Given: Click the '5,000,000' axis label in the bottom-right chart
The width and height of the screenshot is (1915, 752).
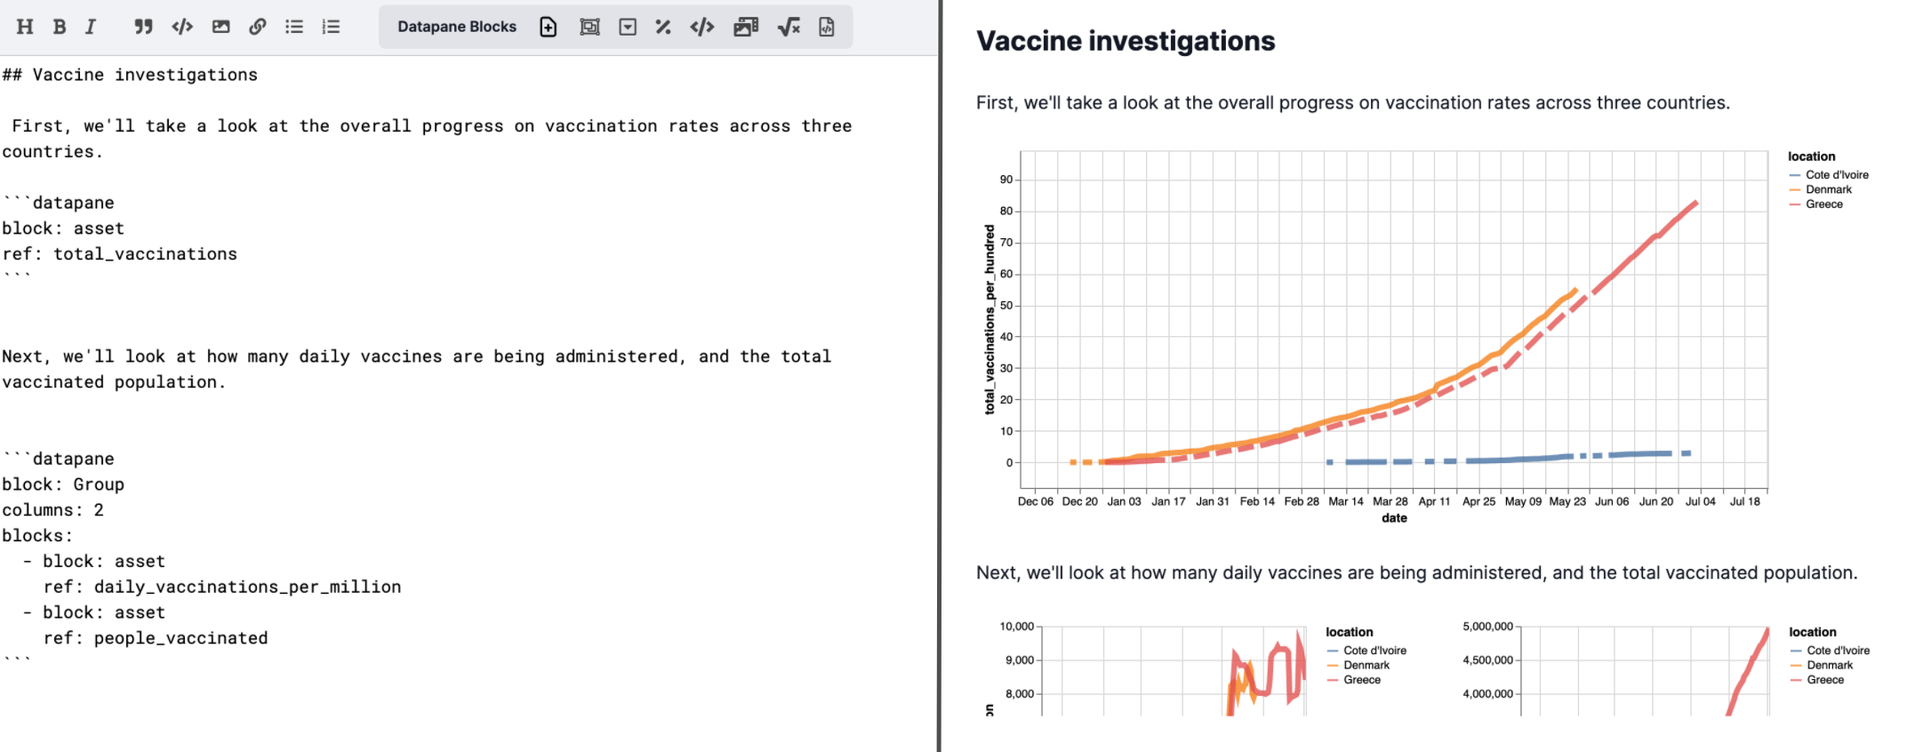Looking at the screenshot, I should tap(1487, 627).
